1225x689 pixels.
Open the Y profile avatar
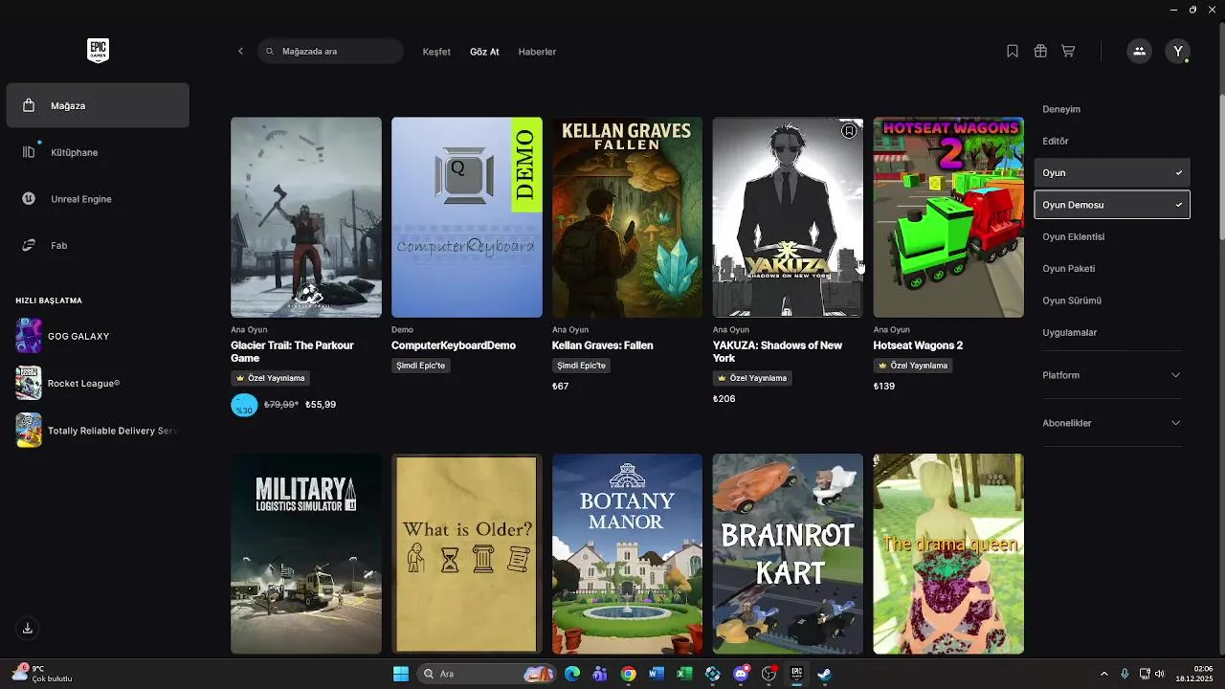(1178, 52)
